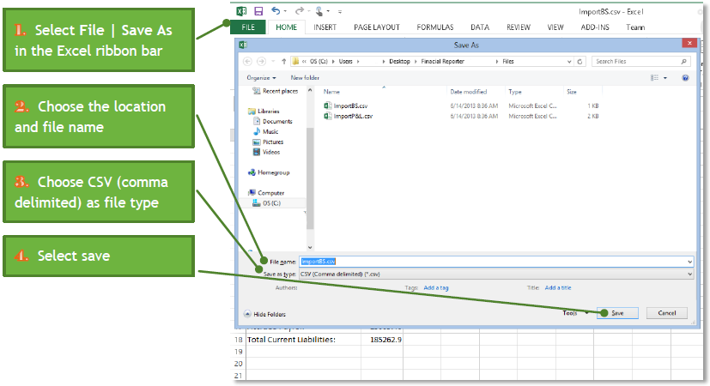This screenshot has width=710, height=386.
Task: Click the Users breadcrumb segment
Action: coord(345,61)
